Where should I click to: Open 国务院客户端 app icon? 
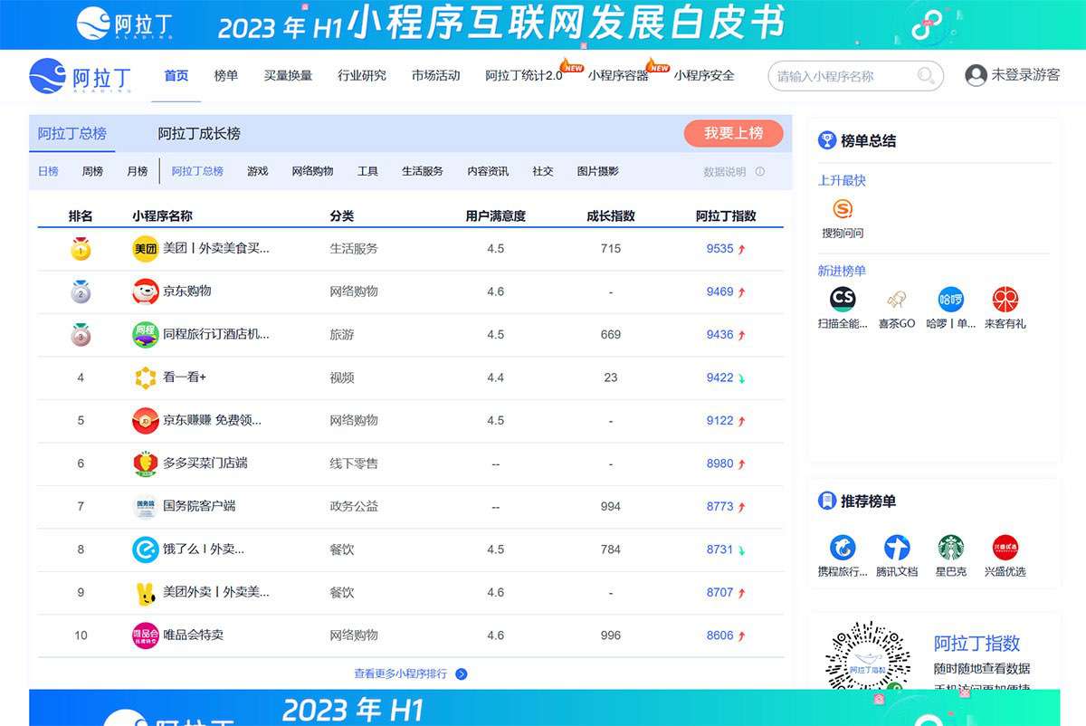point(145,507)
